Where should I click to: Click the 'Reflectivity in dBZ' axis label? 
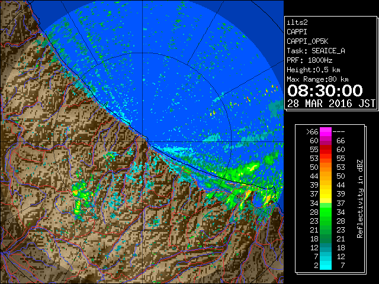360,199
